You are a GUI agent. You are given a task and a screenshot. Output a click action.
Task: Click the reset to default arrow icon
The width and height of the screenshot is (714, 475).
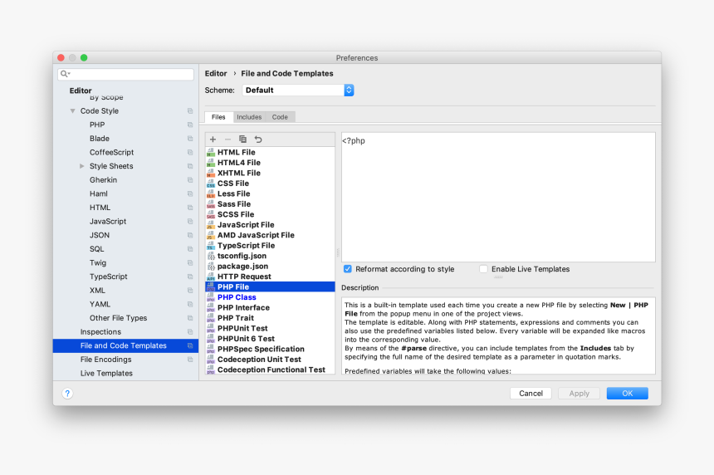tap(258, 140)
